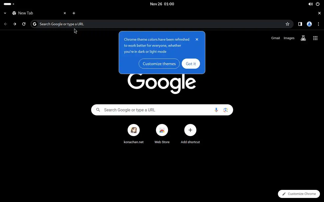Open the Images link

(289, 38)
